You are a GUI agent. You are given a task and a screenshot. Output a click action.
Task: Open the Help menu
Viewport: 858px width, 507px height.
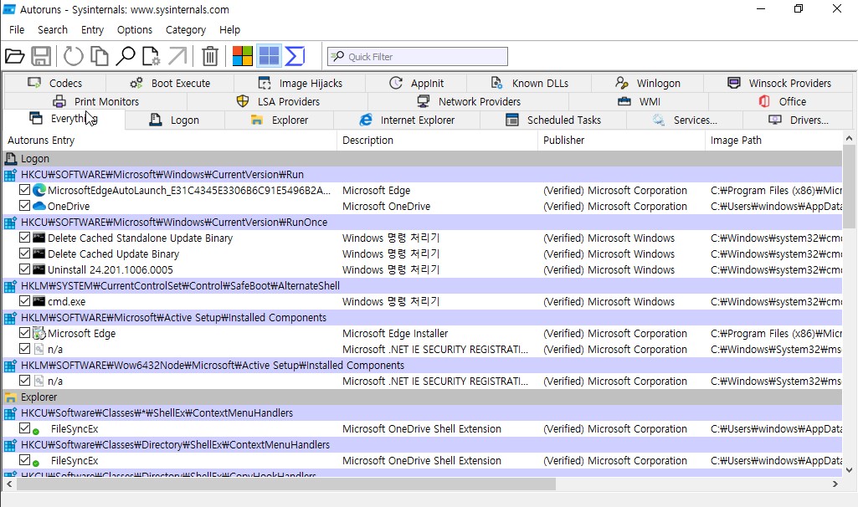[x=230, y=30]
